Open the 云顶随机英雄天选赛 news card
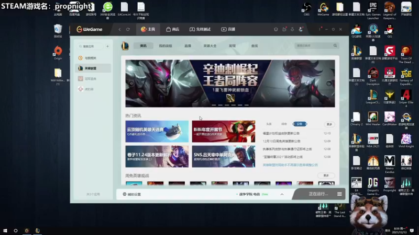The image size is (419, 235). [x=157, y=132]
